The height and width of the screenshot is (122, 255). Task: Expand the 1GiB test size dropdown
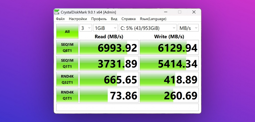pyautogui.click(x=105, y=28)
